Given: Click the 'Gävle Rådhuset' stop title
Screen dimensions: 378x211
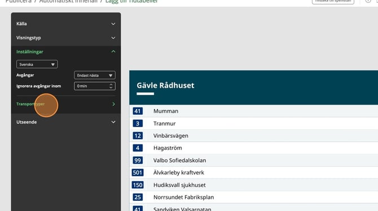Looking at the screenshot, I should coord(165,86).
